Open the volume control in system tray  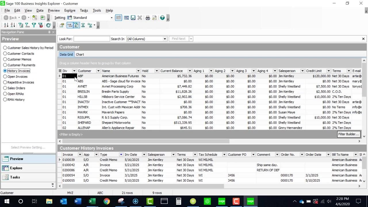coord(329,201)
